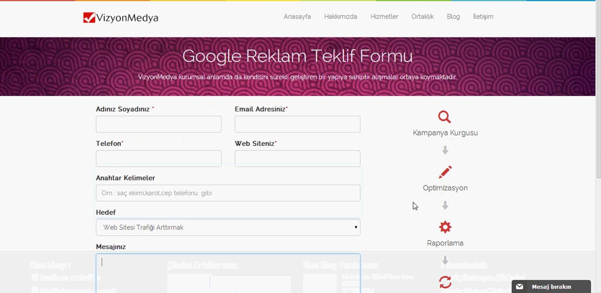Click the Anahtar Kelimeler input field
This screenshot has height=293, width=601.
[x=228, y=193]
